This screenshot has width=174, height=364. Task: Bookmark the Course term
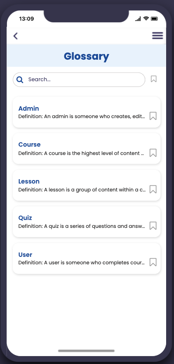click(153, 153)
